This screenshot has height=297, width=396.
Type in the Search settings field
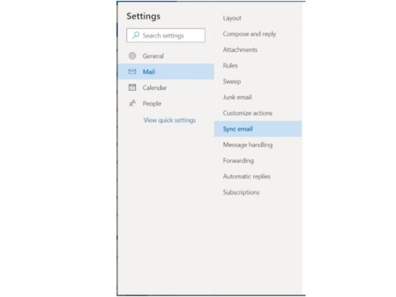pyautogui.click(x=170, y=36)
